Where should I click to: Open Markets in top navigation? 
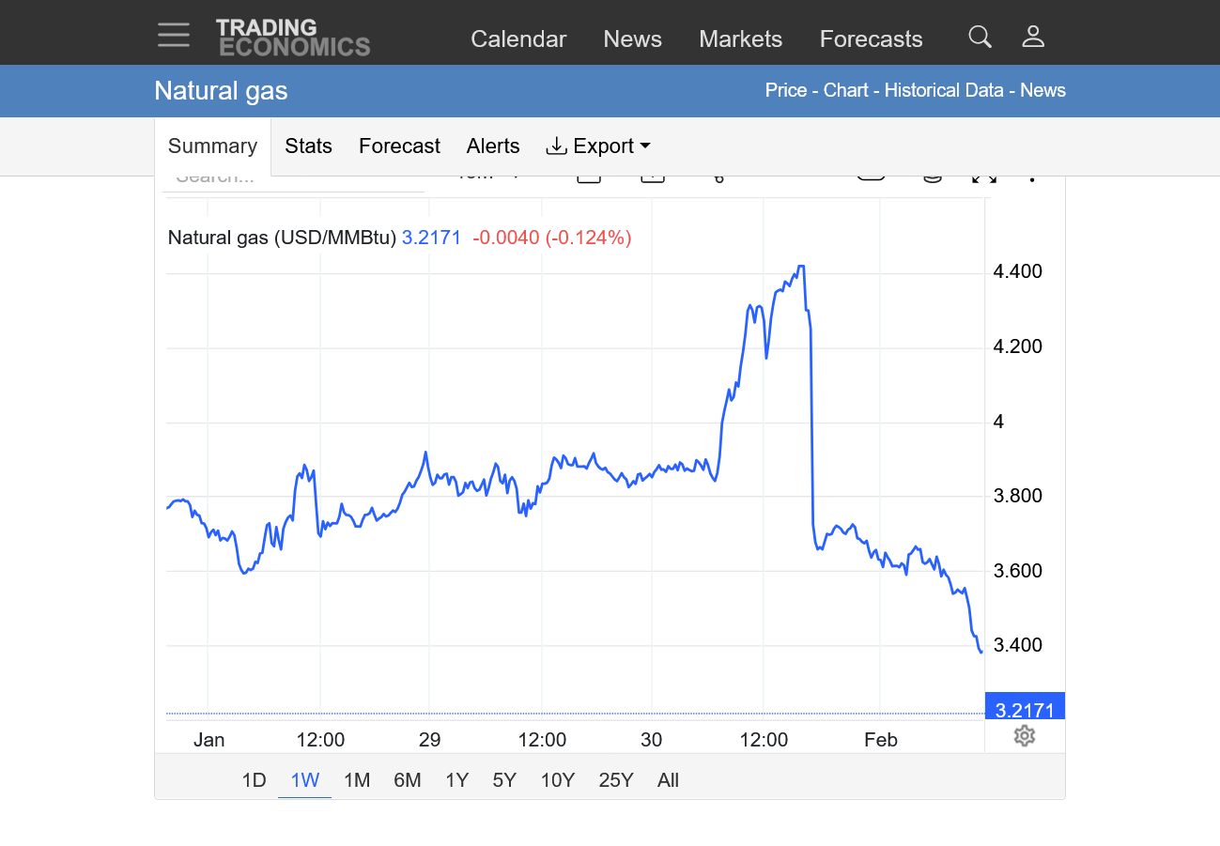740,39
